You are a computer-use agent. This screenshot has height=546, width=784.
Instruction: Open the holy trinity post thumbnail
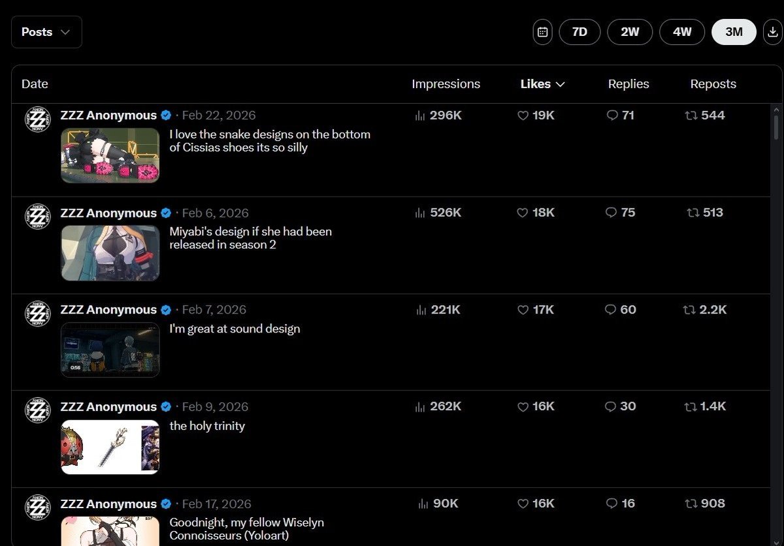pos(110,447)
